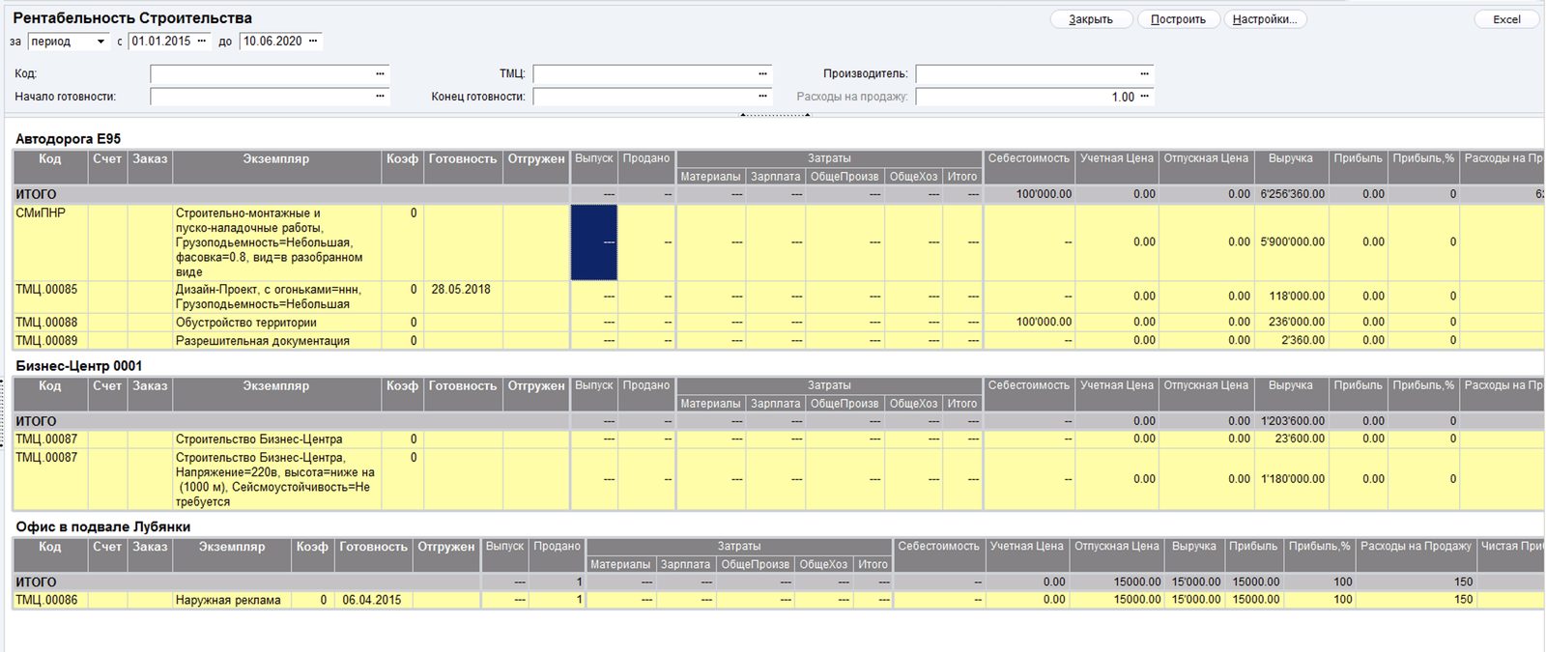Click the highlighted dark blue Выпуск cell
The height and width of the screenshot is (652, 1546).
(594, 242)
